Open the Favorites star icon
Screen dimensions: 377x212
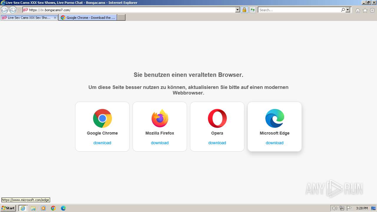tap(365, 10)
